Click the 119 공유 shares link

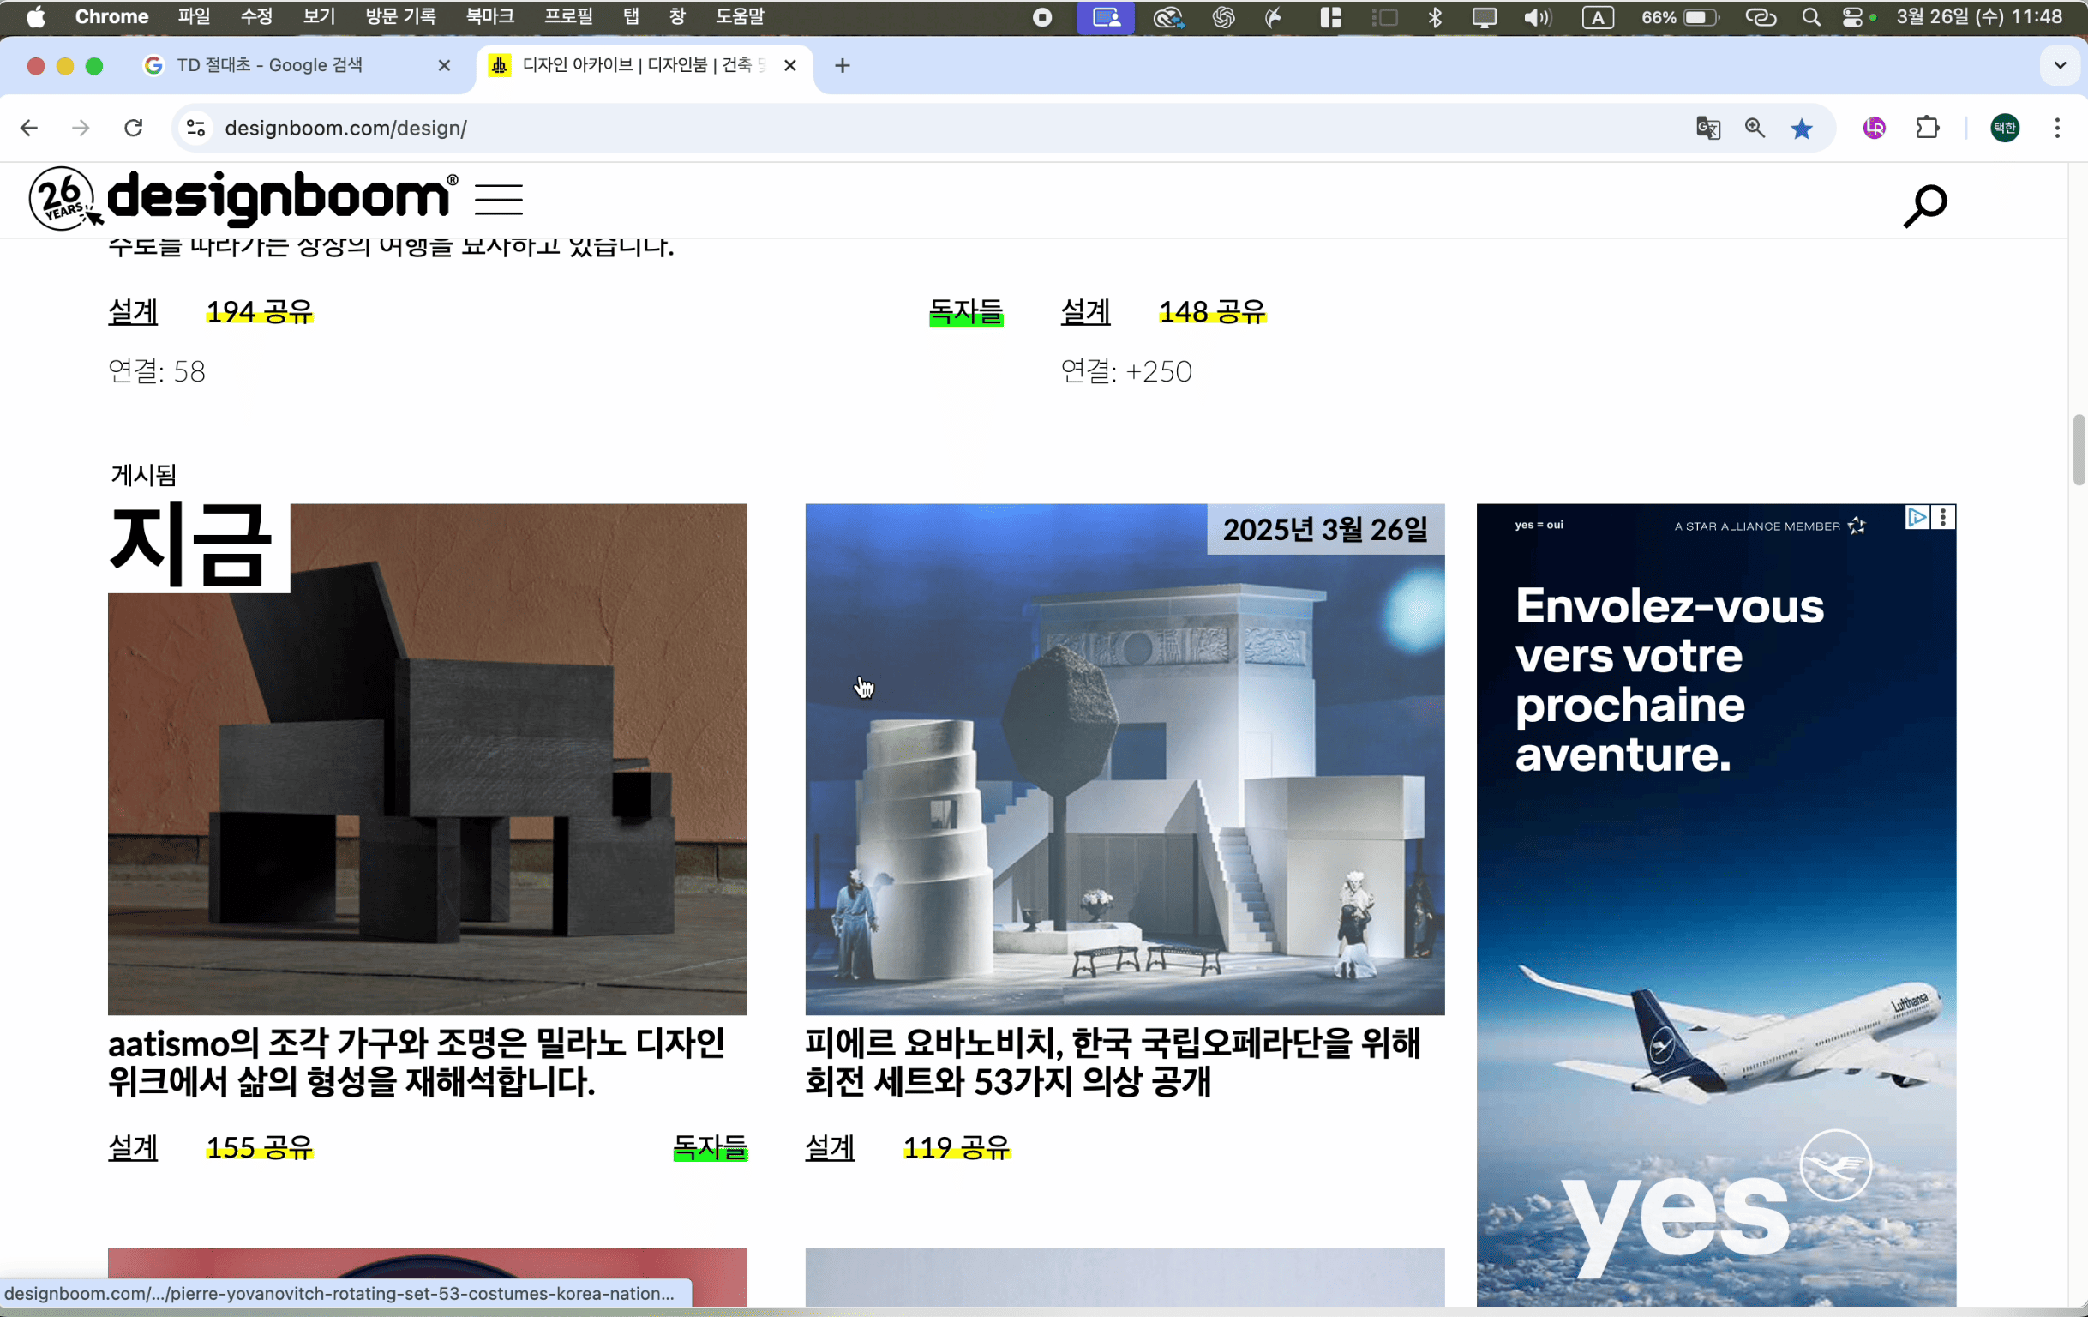tap(957, 1148)
